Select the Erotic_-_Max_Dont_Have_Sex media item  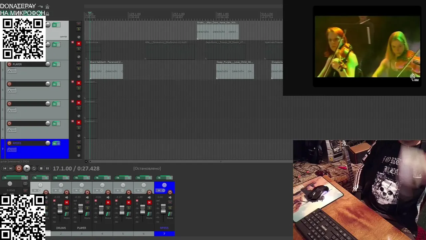[x=218, y=30]
